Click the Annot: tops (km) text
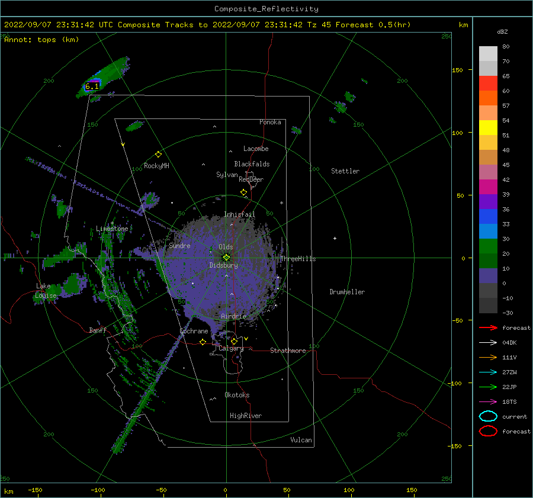The width and height of the screenshot is (533, 498). point(41,40)
